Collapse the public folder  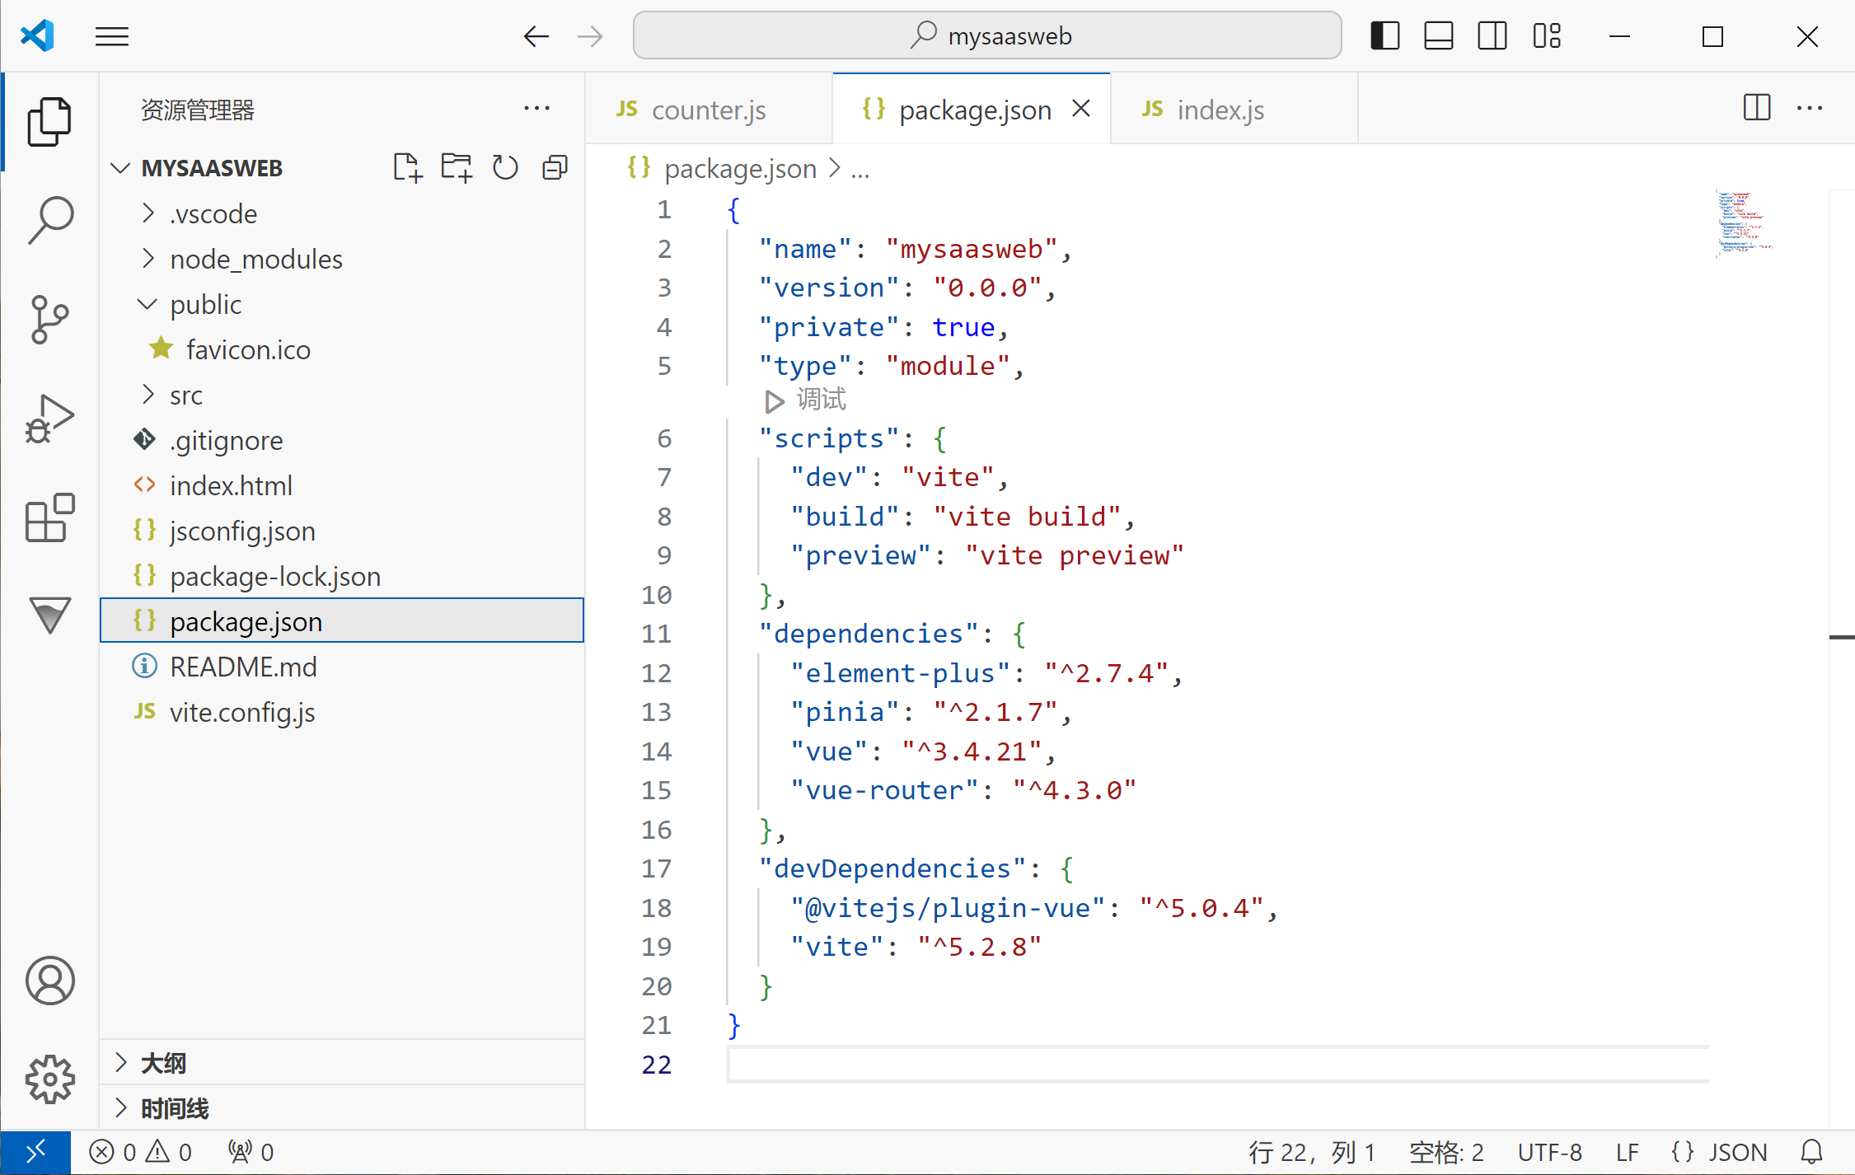[205, 305]
